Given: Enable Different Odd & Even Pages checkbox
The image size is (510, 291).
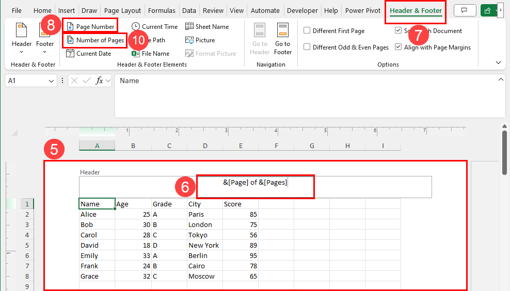Looking at the screenshot, I should (307, 47).
